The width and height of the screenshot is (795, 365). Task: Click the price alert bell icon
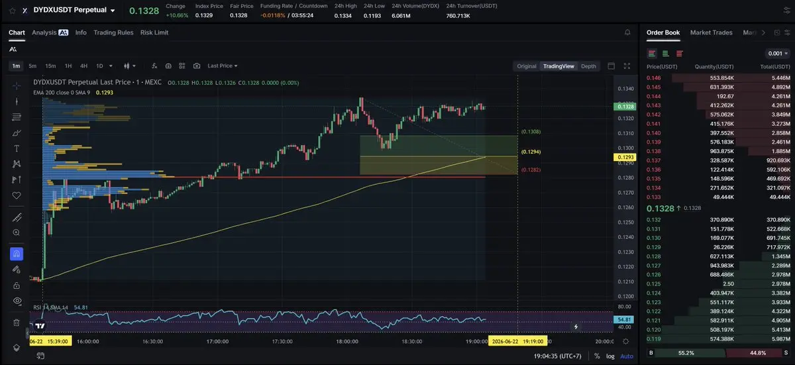pyautogui.click(x=627, y=32)
